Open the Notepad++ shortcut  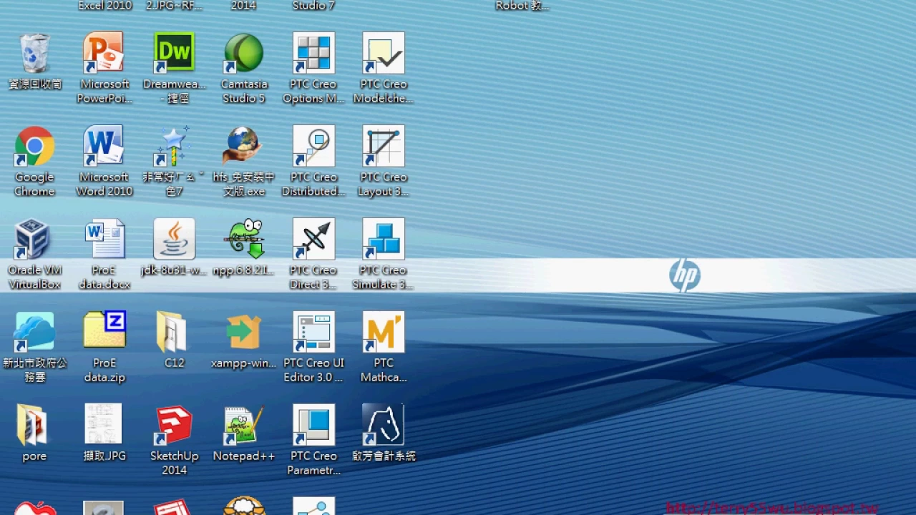(x=244, y=425)
